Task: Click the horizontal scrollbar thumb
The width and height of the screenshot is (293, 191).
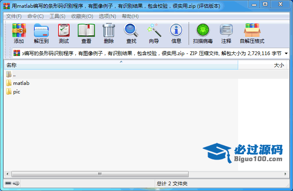Action: point(100,174)
